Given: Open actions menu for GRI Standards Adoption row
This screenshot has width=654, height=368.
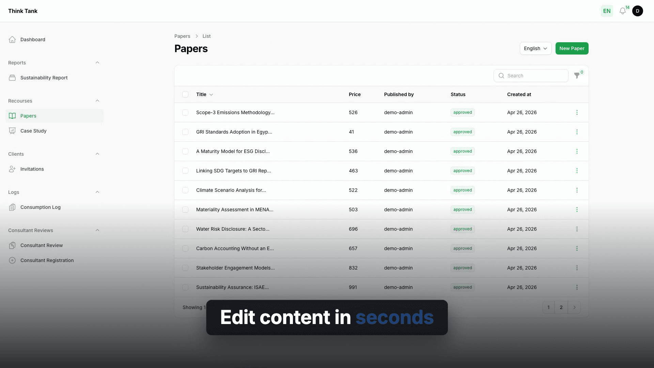Looking at the screenshot, I should pos(577,132).
